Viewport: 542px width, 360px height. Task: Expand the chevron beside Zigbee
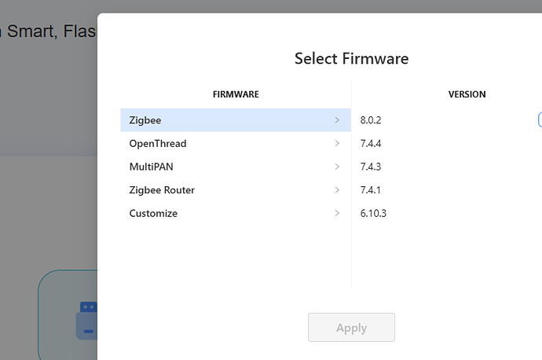coord(337,120)
